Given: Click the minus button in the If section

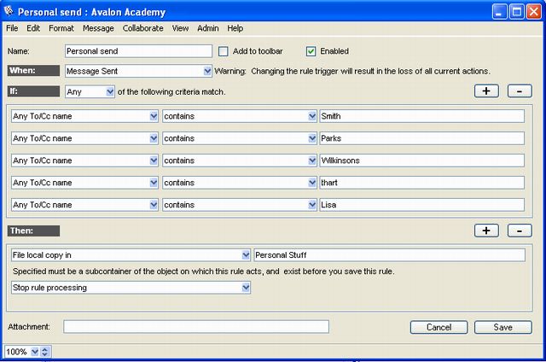Looking at the screenshot, I should 519,91.
